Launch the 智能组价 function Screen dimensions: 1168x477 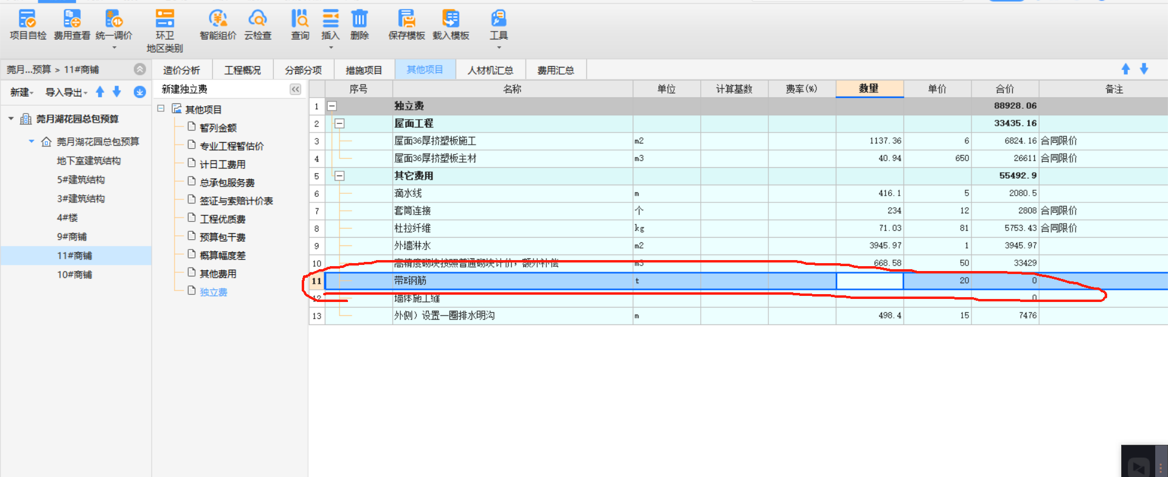[x=218, y=24]
